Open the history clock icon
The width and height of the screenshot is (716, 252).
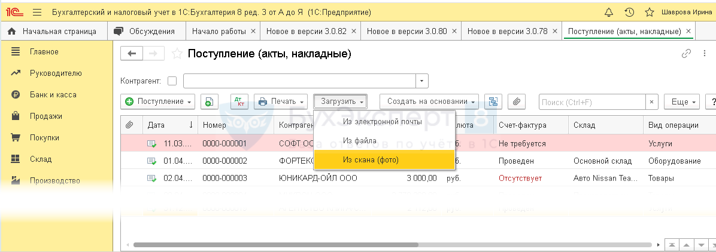[629, 13]
